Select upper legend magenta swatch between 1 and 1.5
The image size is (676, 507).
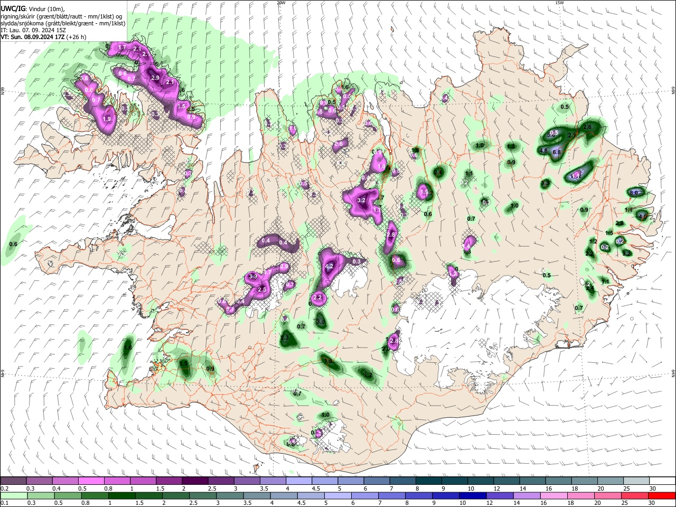pyautogui.click(x=143, y=481)
